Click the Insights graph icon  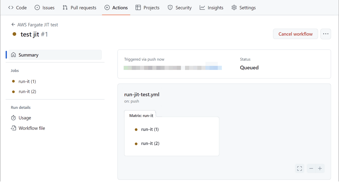click(202, 8)
